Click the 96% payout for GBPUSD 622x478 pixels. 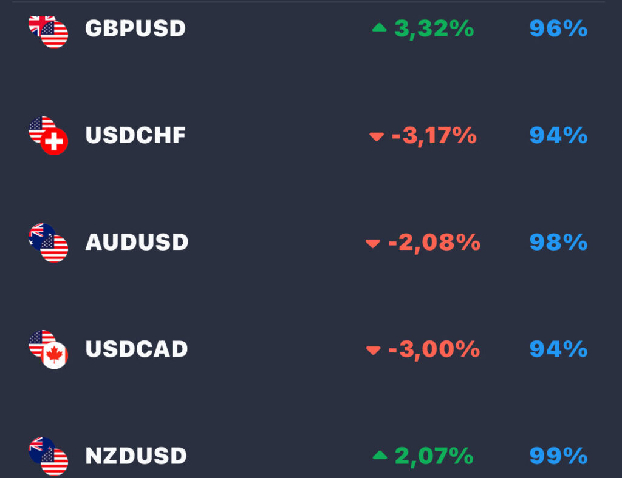coord(559,29)
